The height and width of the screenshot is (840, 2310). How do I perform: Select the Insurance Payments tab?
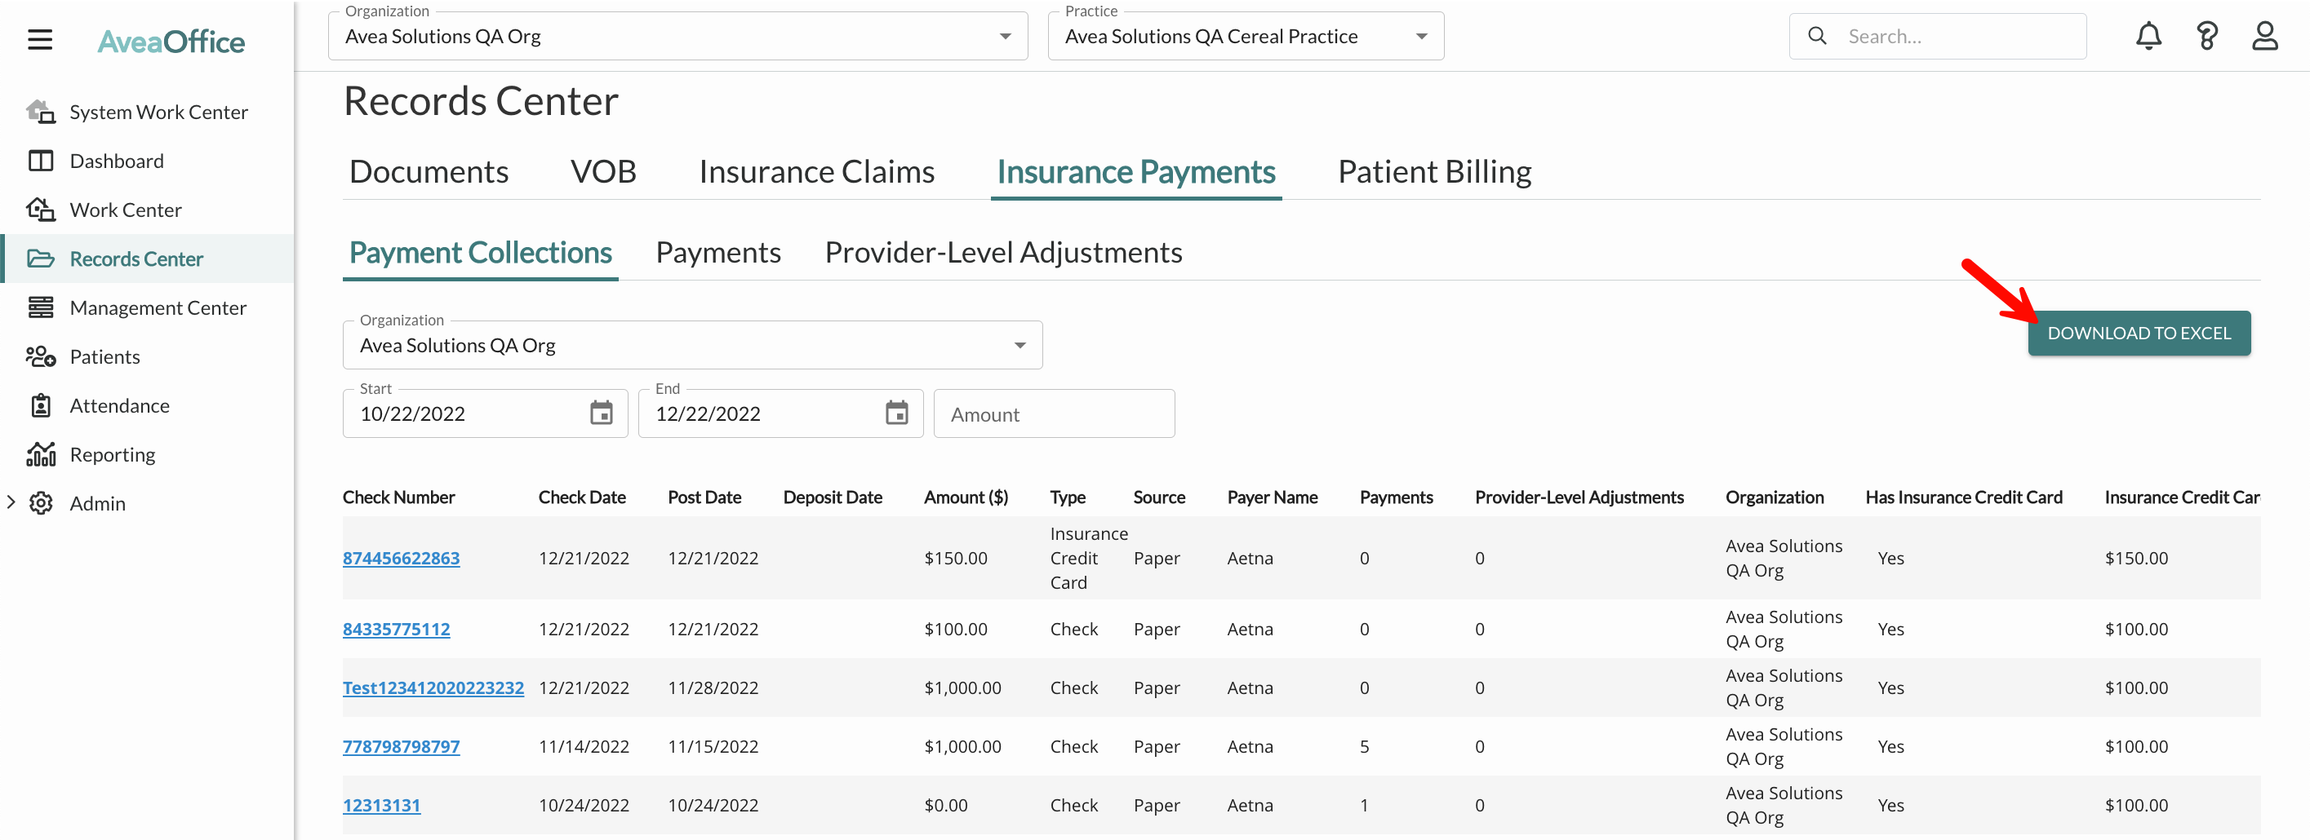tap(1135, 171)
